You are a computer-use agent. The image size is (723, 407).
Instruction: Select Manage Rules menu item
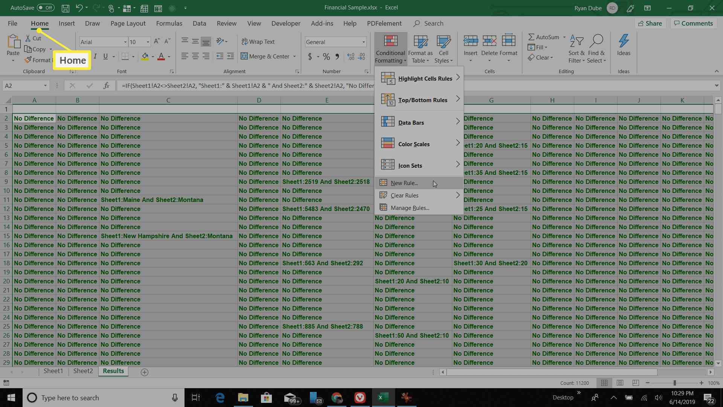pyautogui.click(x=410, y=208)
